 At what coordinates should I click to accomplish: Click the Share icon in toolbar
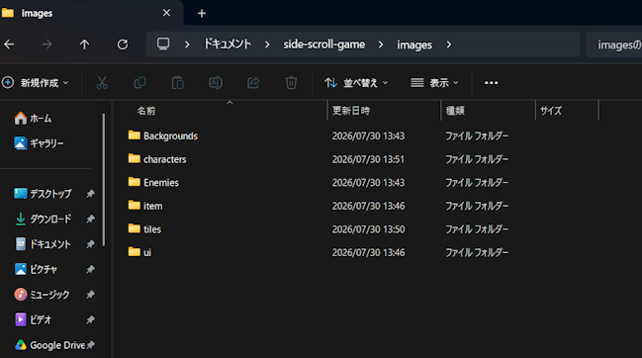pos(253,83)
